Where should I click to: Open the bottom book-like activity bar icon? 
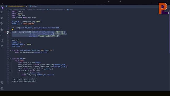click(x=2, y=46)
